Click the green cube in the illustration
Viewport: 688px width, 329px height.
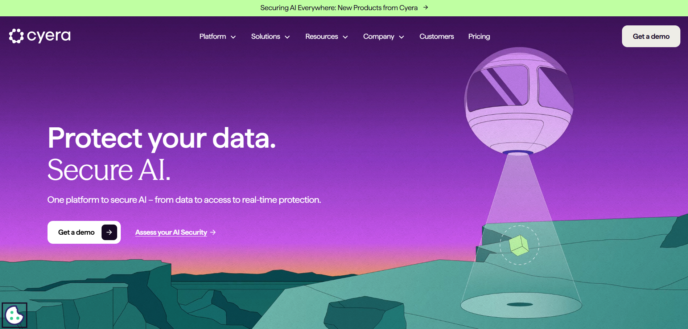pyautogui.click(x=519, y=245)
